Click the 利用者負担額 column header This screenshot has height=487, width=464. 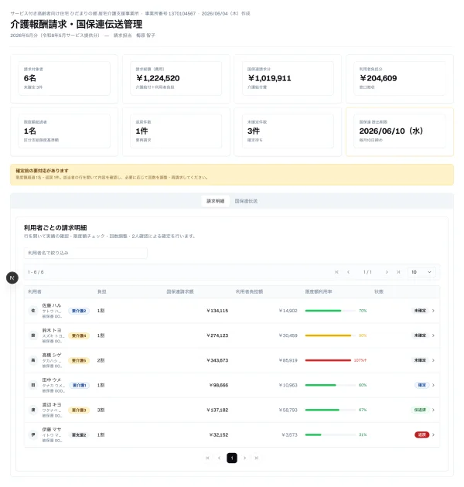pyautogui.click(x=249, y=291)
